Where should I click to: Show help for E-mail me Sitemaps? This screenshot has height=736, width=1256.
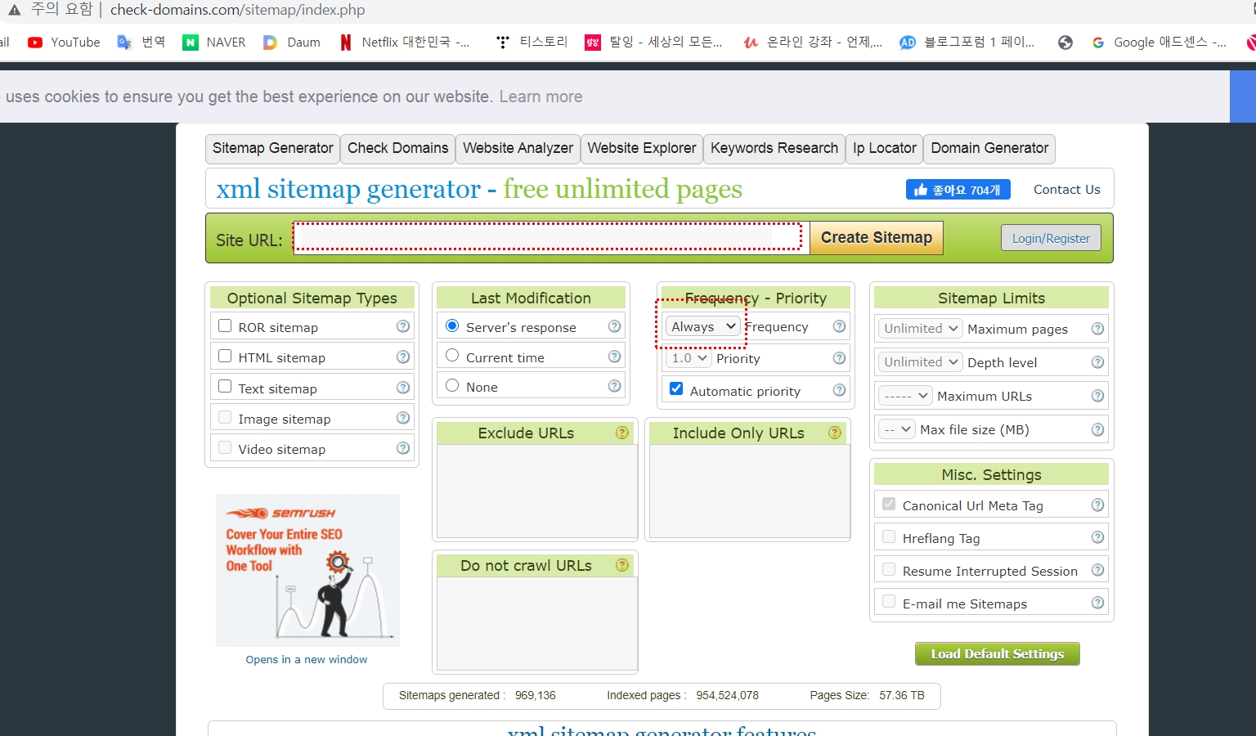[x=1098, y=603]
